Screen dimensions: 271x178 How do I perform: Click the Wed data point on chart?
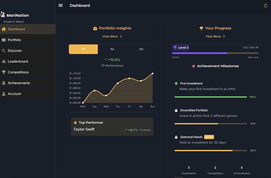106,95
